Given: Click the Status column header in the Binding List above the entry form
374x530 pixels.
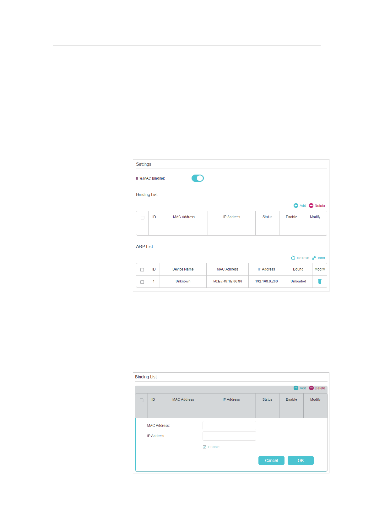Looking at the screenshot, I should [267, 399].
